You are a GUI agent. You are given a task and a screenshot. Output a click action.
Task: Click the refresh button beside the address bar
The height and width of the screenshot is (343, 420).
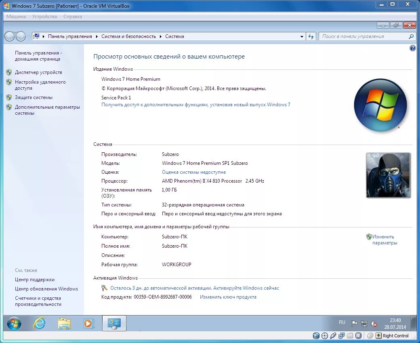click(311, 36)
